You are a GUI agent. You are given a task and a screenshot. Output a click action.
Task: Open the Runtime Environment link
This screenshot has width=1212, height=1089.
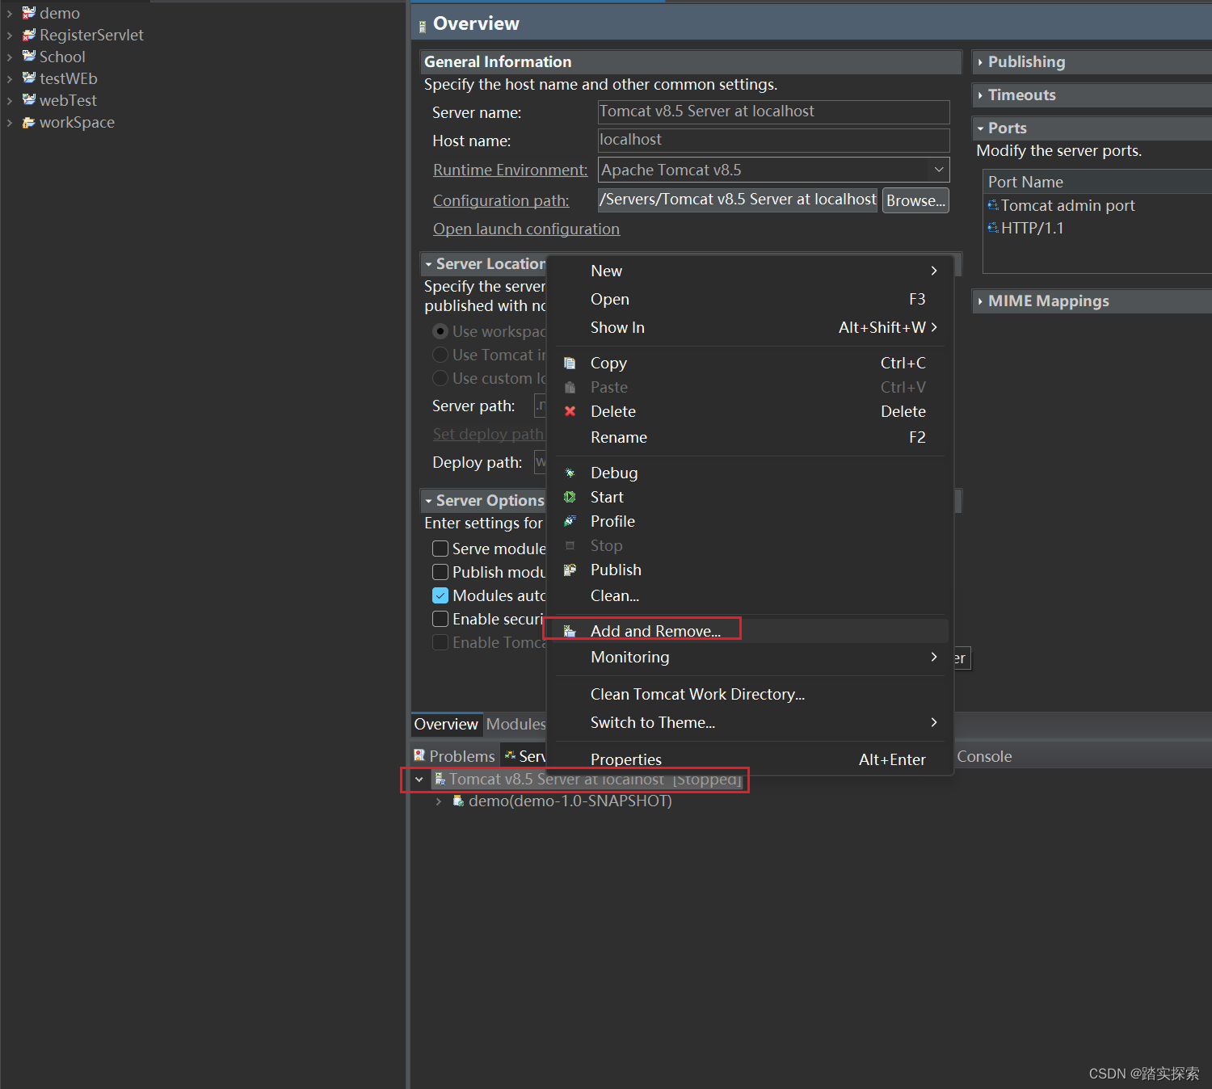tap(510, 170)
